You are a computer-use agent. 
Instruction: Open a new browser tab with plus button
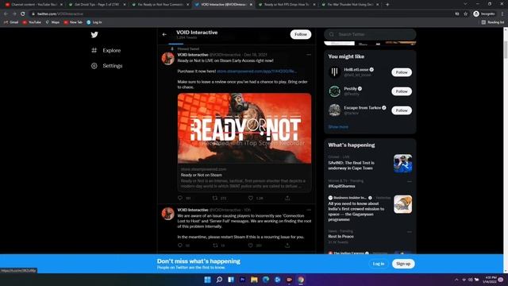387,5
